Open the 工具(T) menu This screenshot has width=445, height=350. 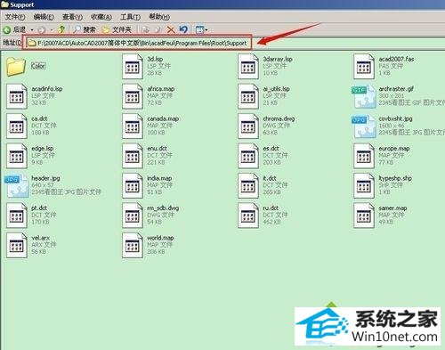click(x=130, y=17)
